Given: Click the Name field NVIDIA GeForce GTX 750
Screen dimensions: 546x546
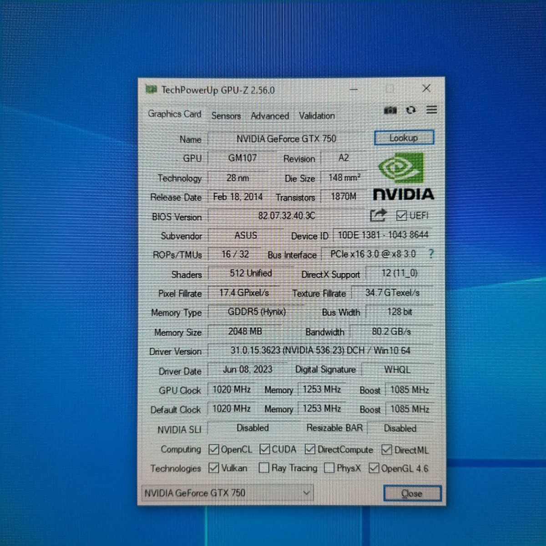Looking at the screenshot, I should click(287, 139).
